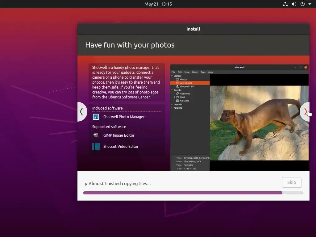316x237 pixels.
Task: Click the Shotwell View menu in screenshot
Action: pos(187,72)
